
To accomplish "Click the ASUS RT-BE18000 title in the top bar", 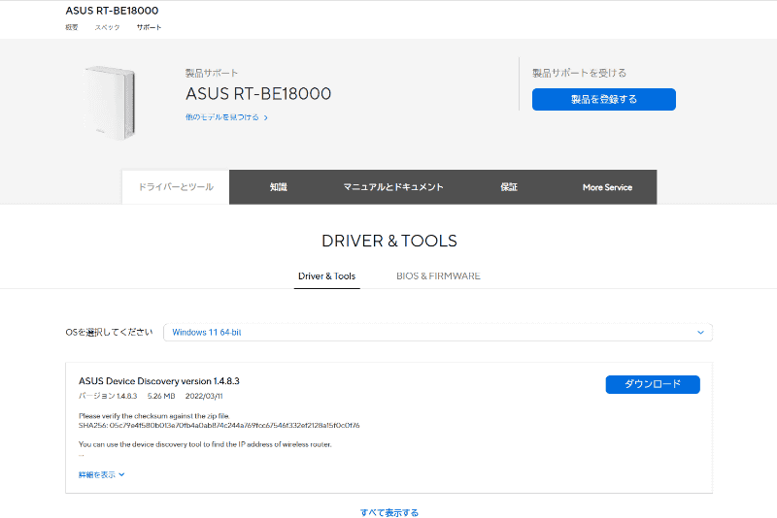I will point(112,11).
